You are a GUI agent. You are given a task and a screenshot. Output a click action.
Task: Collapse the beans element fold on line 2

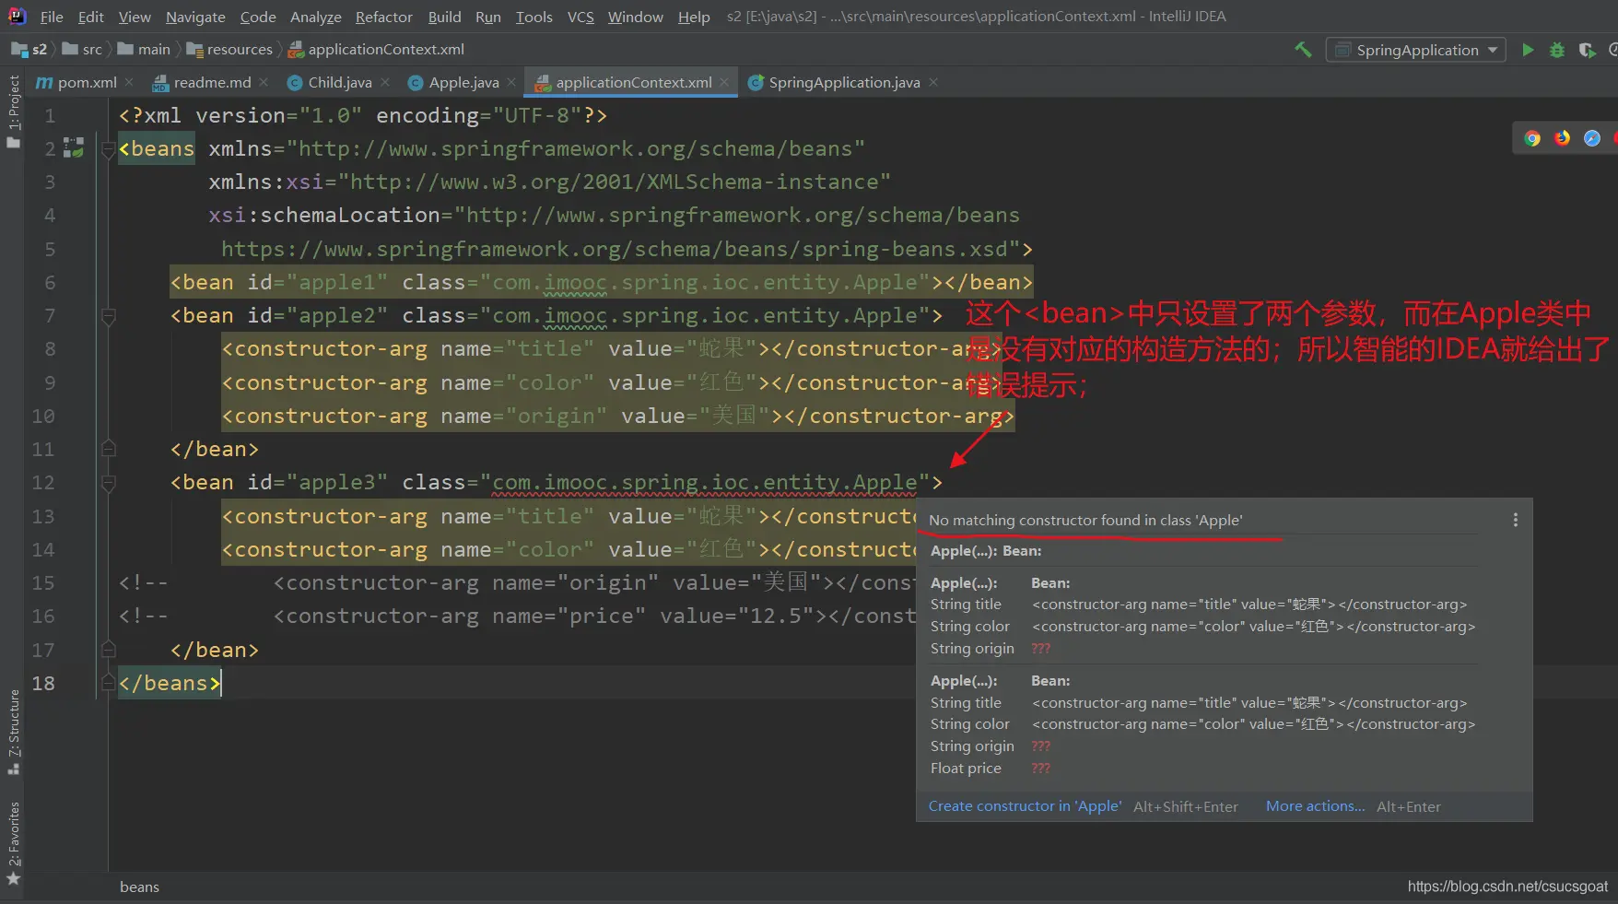[x=109, y=149]
